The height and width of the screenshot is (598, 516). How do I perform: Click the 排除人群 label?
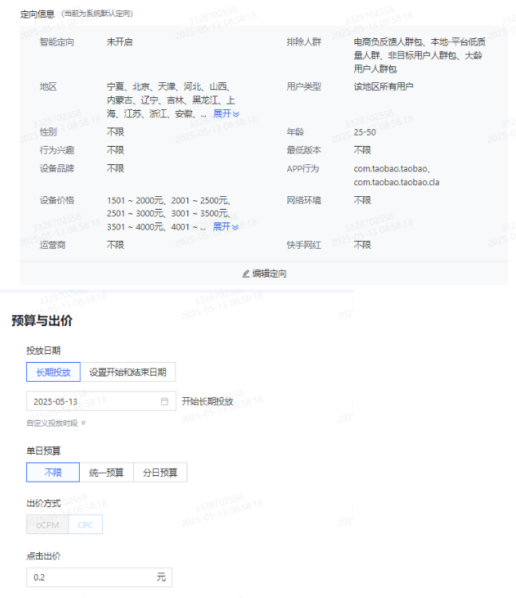pyautogui.click(x=304, y=42)
